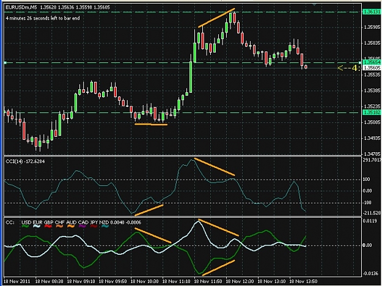Select the green 1.35654 level price tag
382x286 pixels.
372,62
